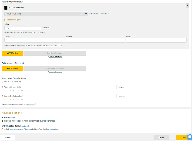Image resolution: width=192 pixels, height=141 pixels.
Task: Click SmartLife (Tuya) action under negative result
Action: click(55, 69)
